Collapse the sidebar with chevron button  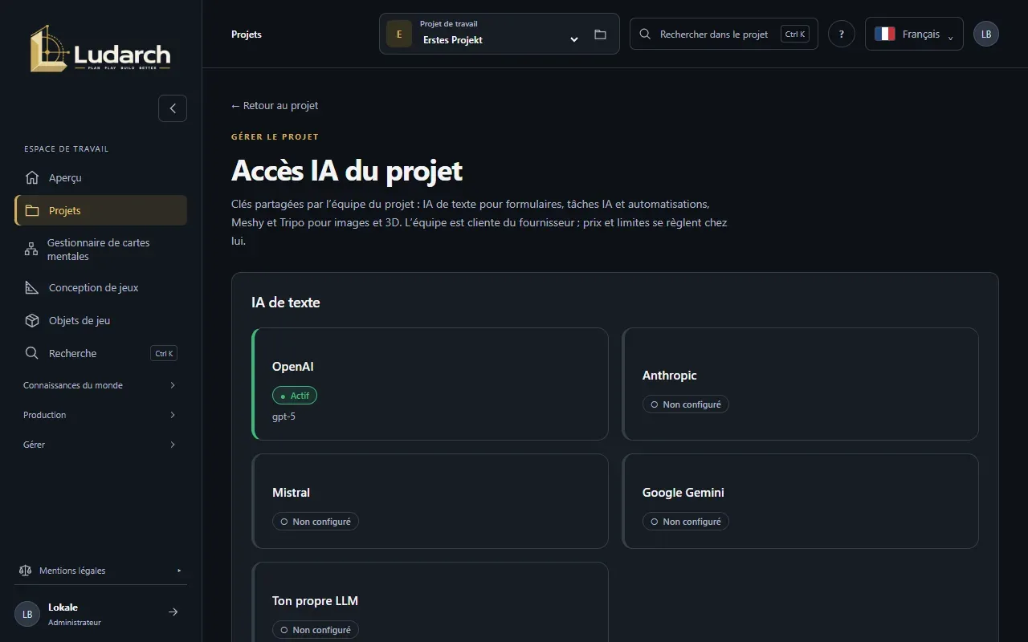coord(173,108)
